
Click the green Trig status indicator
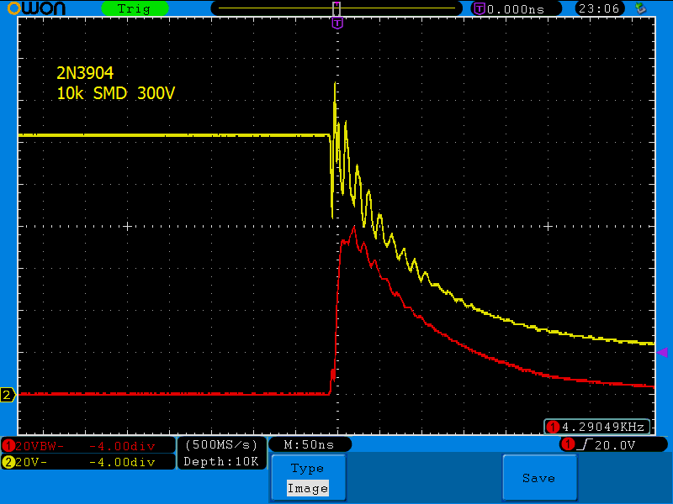133,8
